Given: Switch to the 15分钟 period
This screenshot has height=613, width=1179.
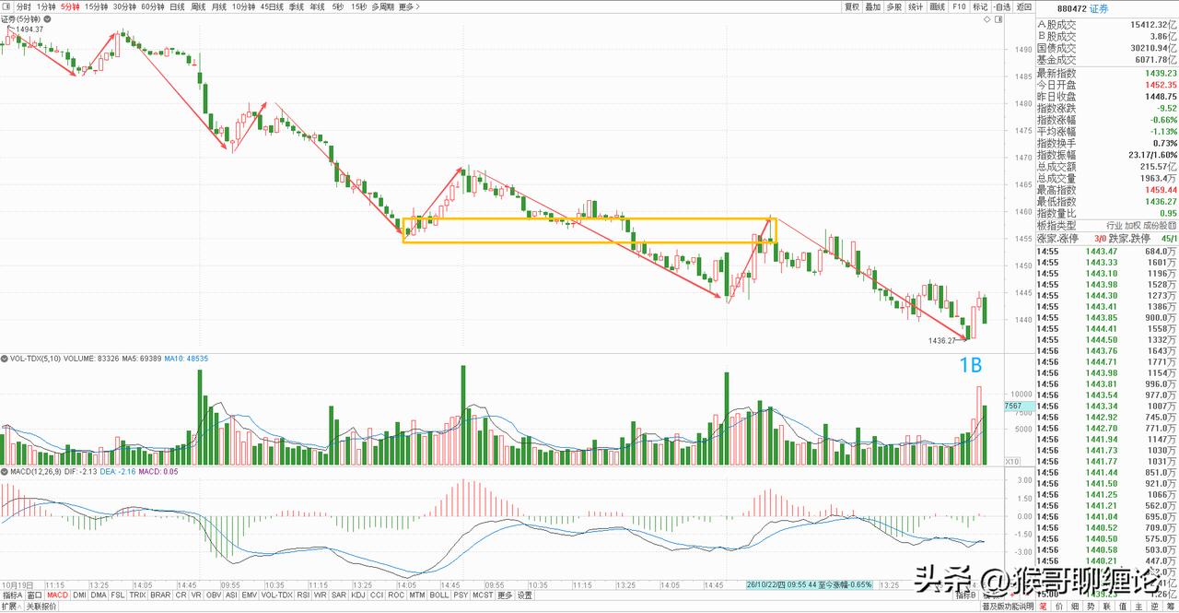Looking at the screenshot, I should pyautogui.click(x=96, y=6).
